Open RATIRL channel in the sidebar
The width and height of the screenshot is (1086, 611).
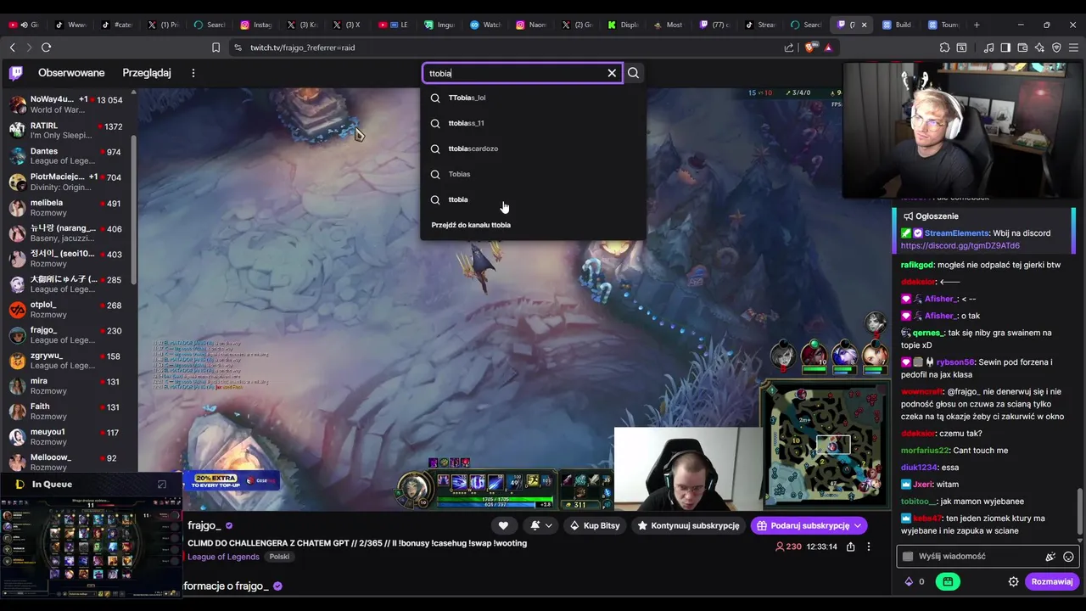(66, 130)
